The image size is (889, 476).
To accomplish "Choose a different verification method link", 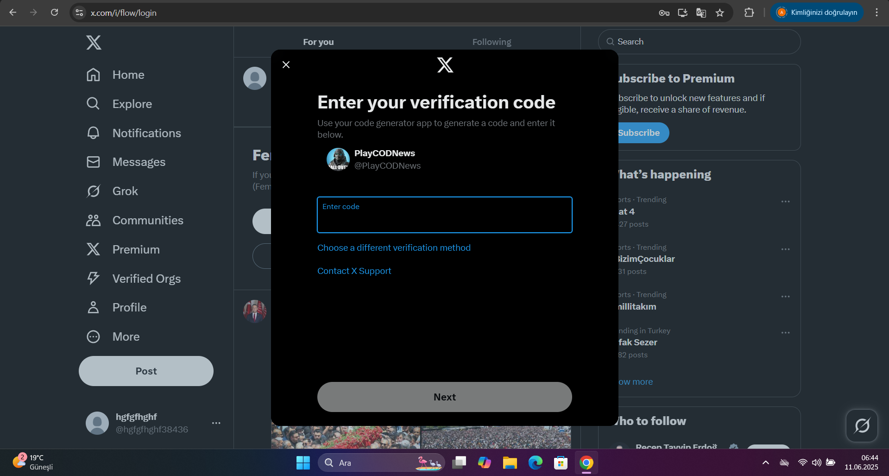I will click(x=394, y=248).
